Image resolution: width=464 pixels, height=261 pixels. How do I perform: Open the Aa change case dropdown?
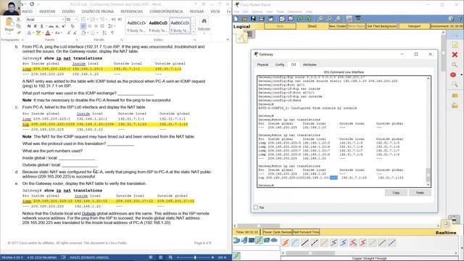tap(58, 33)
